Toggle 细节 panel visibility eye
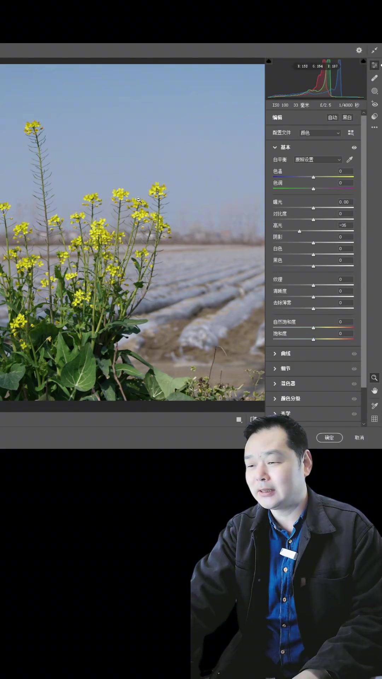 tap(354, 369)
